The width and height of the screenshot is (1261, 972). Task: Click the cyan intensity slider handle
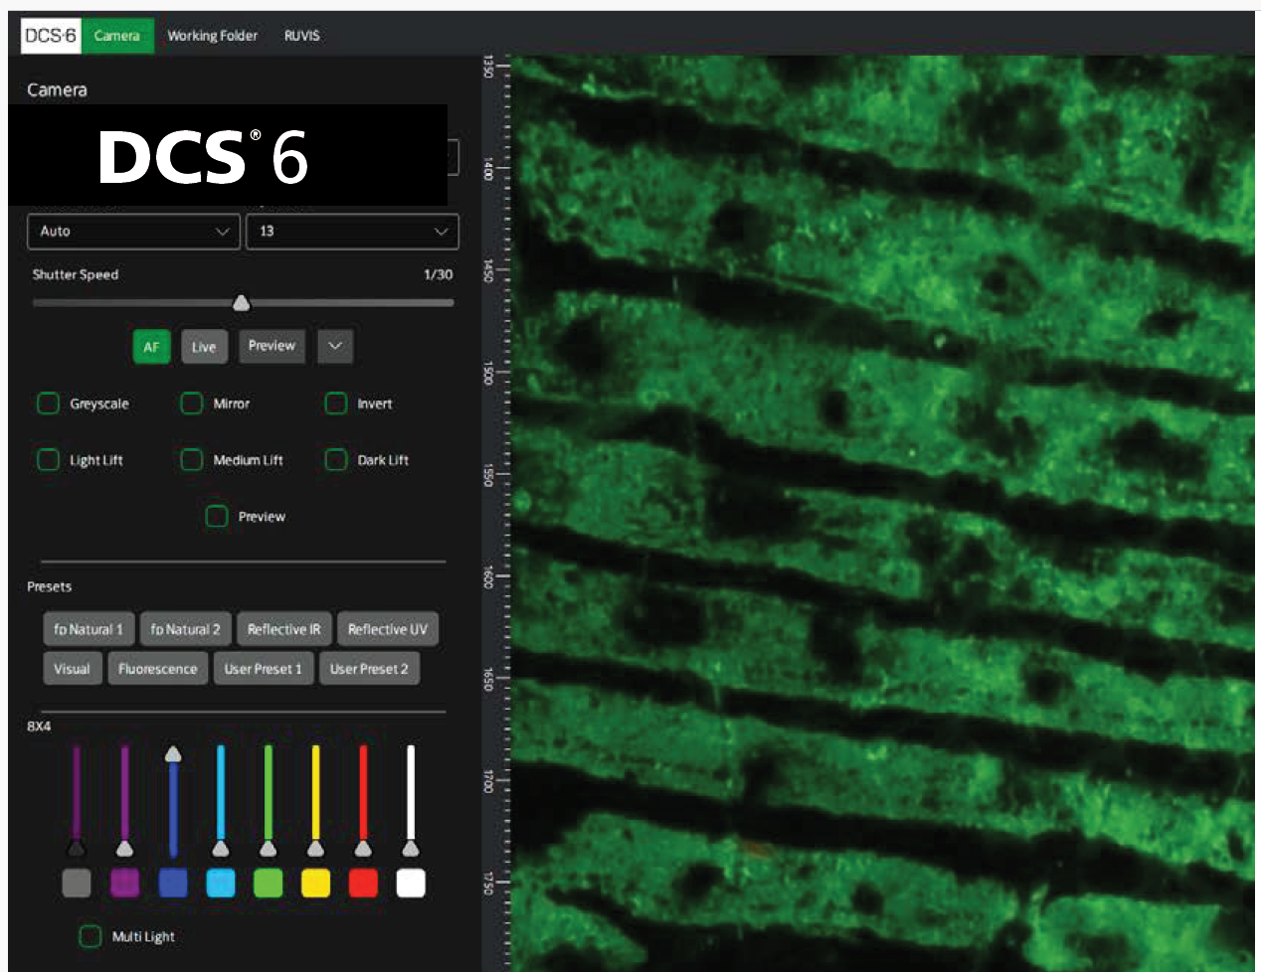pyautogui.click(x=221, y=848)
